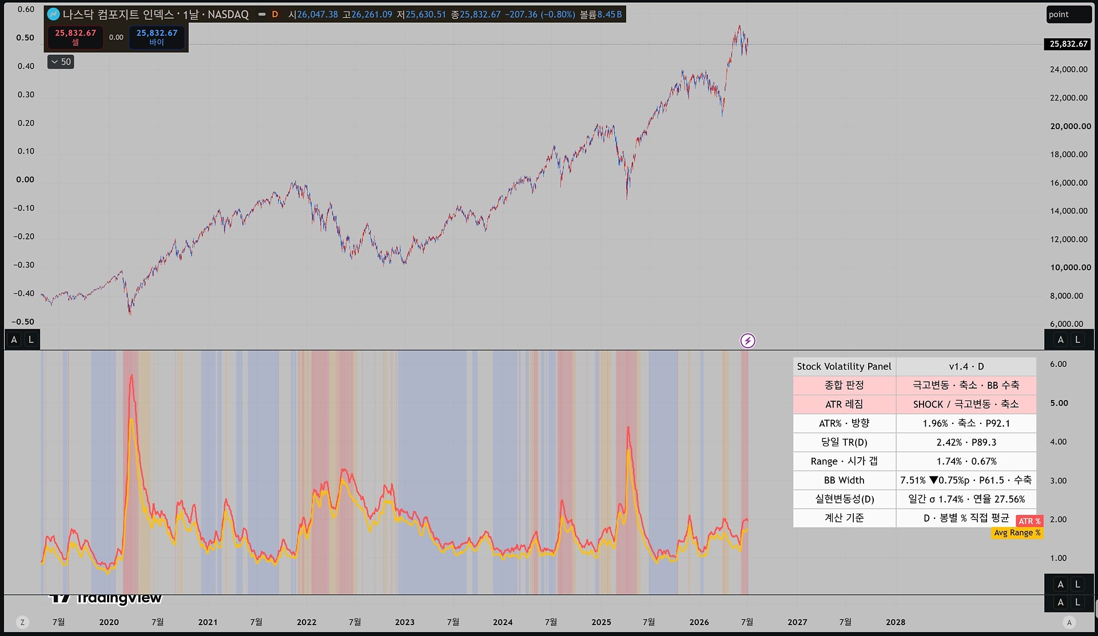
Task: Toggle the lowest A just above the time axis
Action: click(1061, 602)
